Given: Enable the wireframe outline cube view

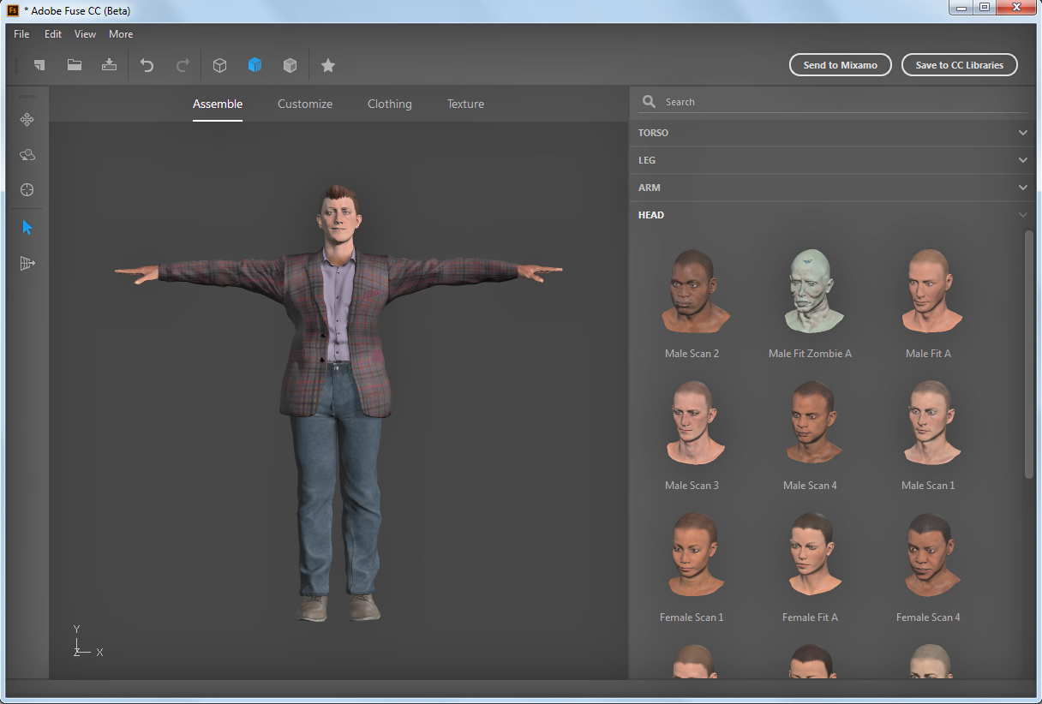Looking at the screenshot, I should point(219,65).
